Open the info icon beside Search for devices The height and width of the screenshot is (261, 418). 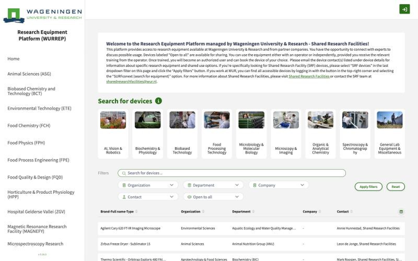pyautogui.click(x=158, y=101)
